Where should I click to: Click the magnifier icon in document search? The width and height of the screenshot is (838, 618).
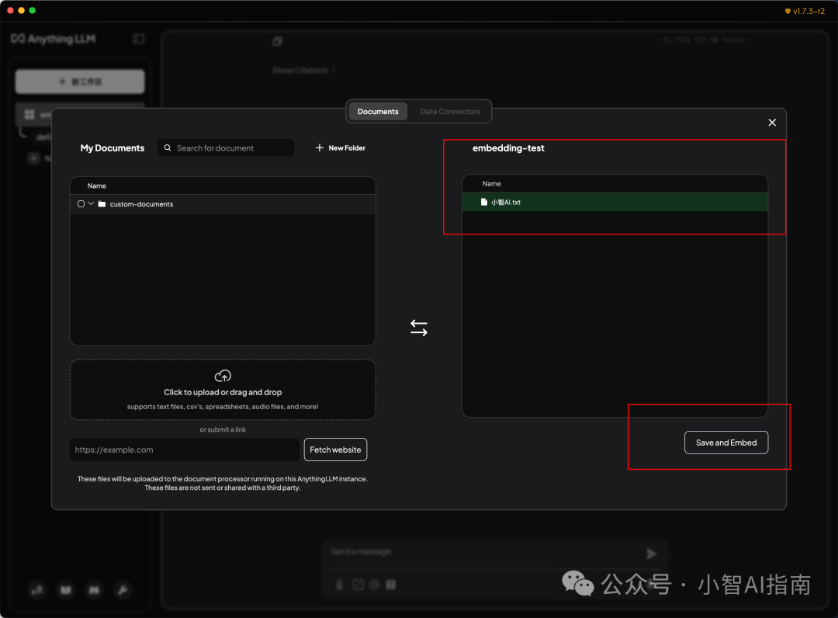tap(168, 148)
